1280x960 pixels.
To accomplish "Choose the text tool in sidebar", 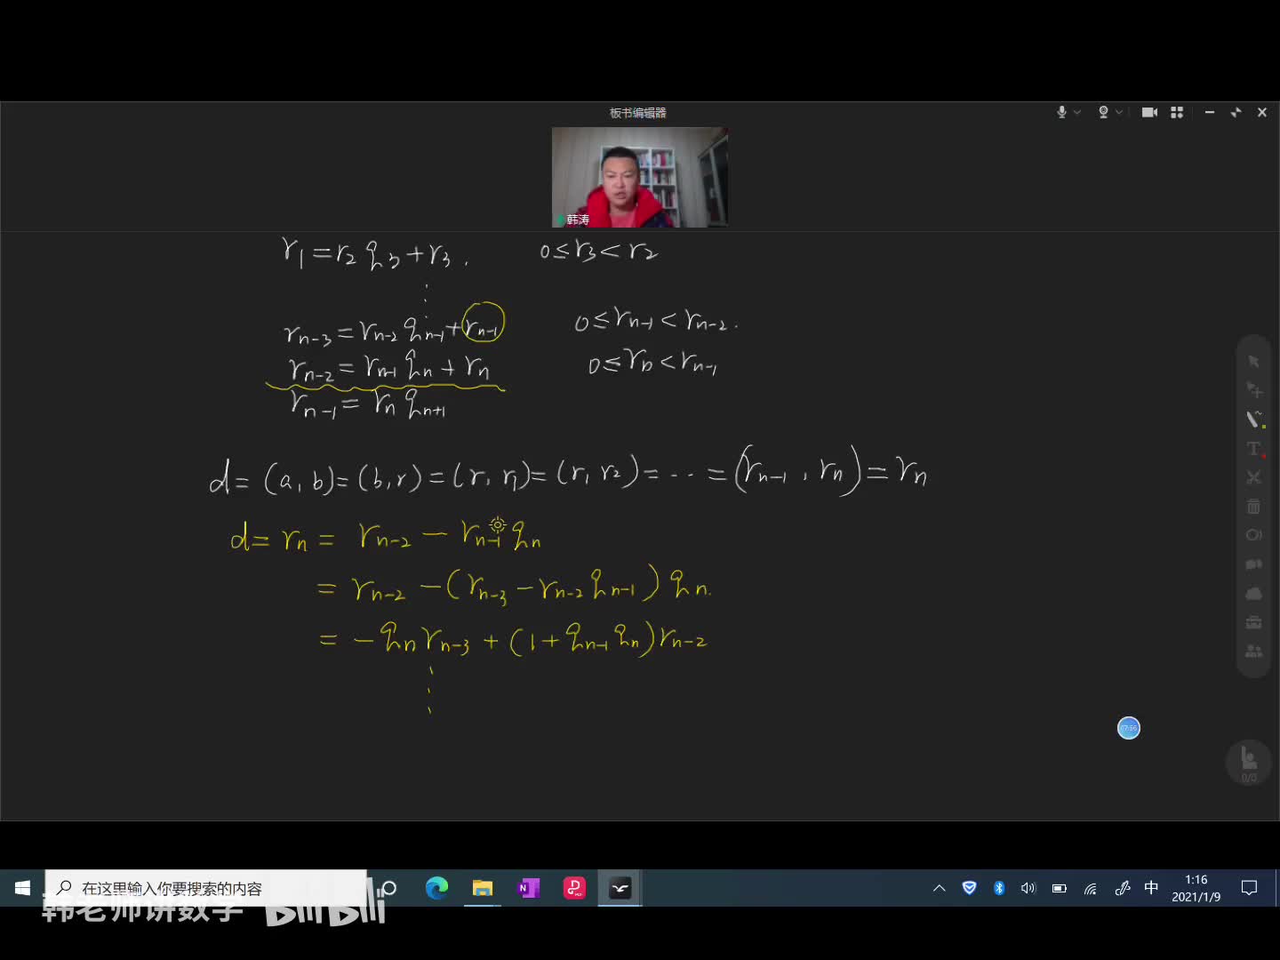I will [1253, 448].
